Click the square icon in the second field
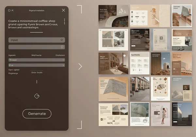 click(62, 47)
